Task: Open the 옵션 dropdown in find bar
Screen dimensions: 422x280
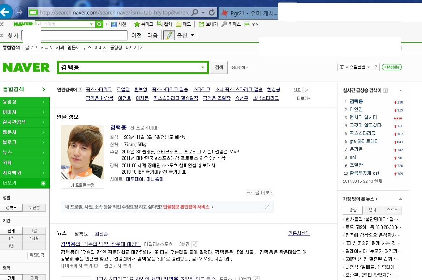Action: [x=185, y=35]
